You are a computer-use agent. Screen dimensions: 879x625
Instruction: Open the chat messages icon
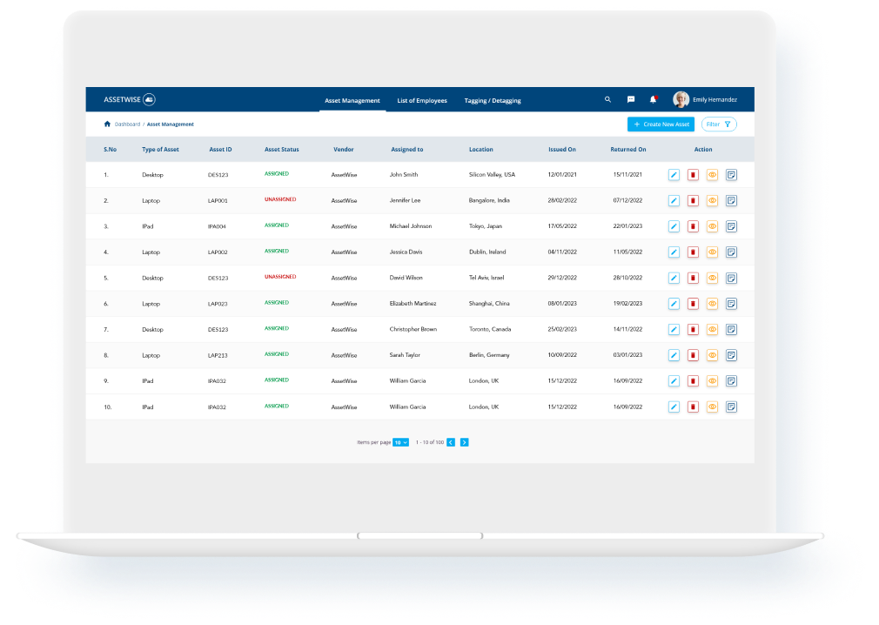tap(631, 100)
